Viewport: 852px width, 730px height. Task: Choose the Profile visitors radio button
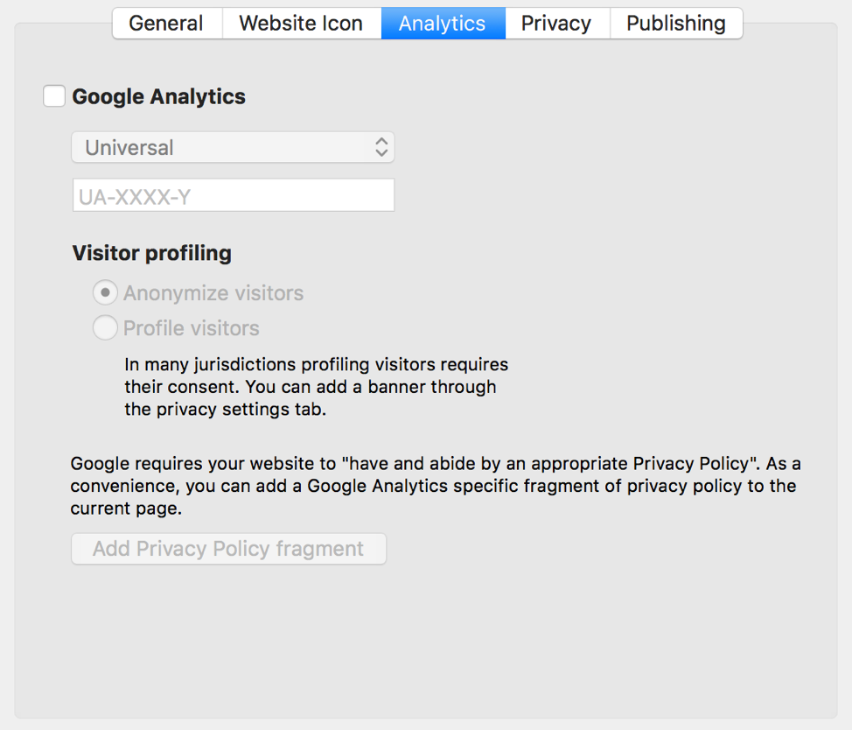[105, 328]
